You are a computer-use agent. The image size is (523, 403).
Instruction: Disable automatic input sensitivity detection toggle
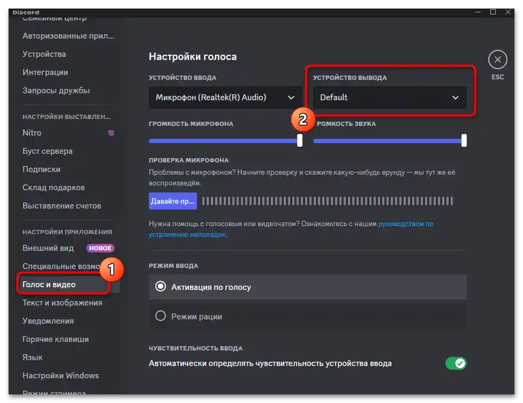click(x=456, y=363)
